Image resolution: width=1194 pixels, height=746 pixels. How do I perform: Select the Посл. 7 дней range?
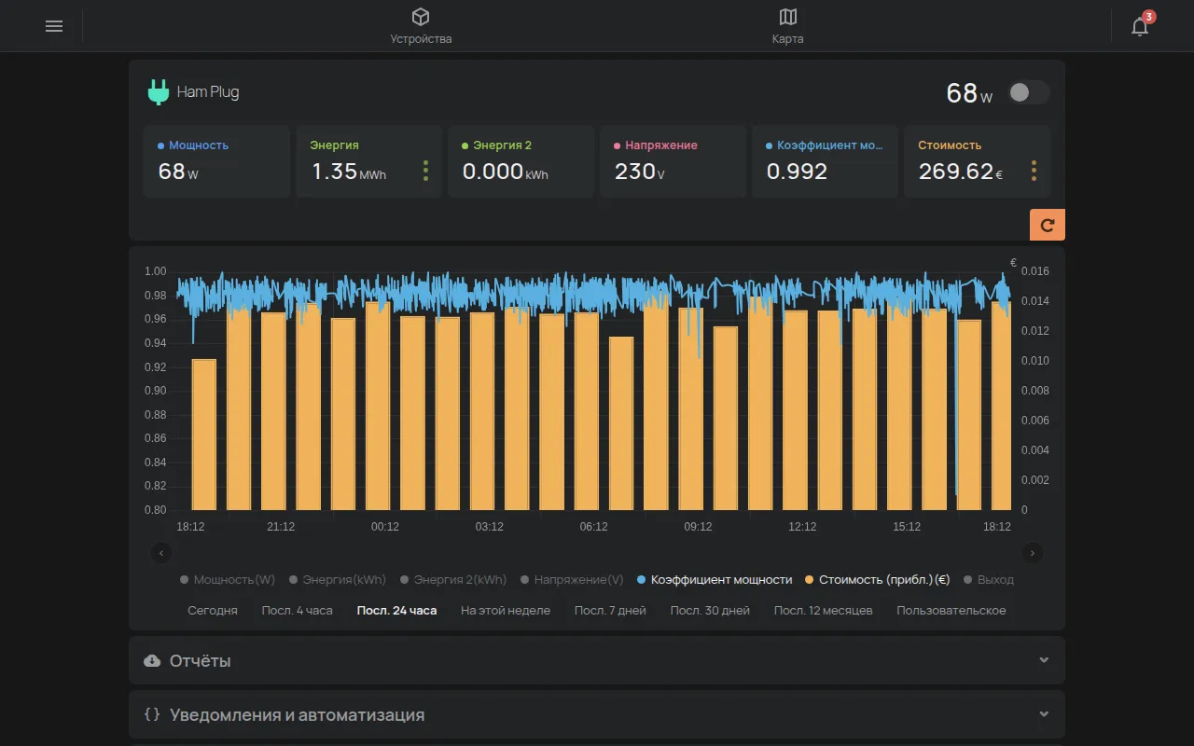pyautogui.click(x=610, y=611)
